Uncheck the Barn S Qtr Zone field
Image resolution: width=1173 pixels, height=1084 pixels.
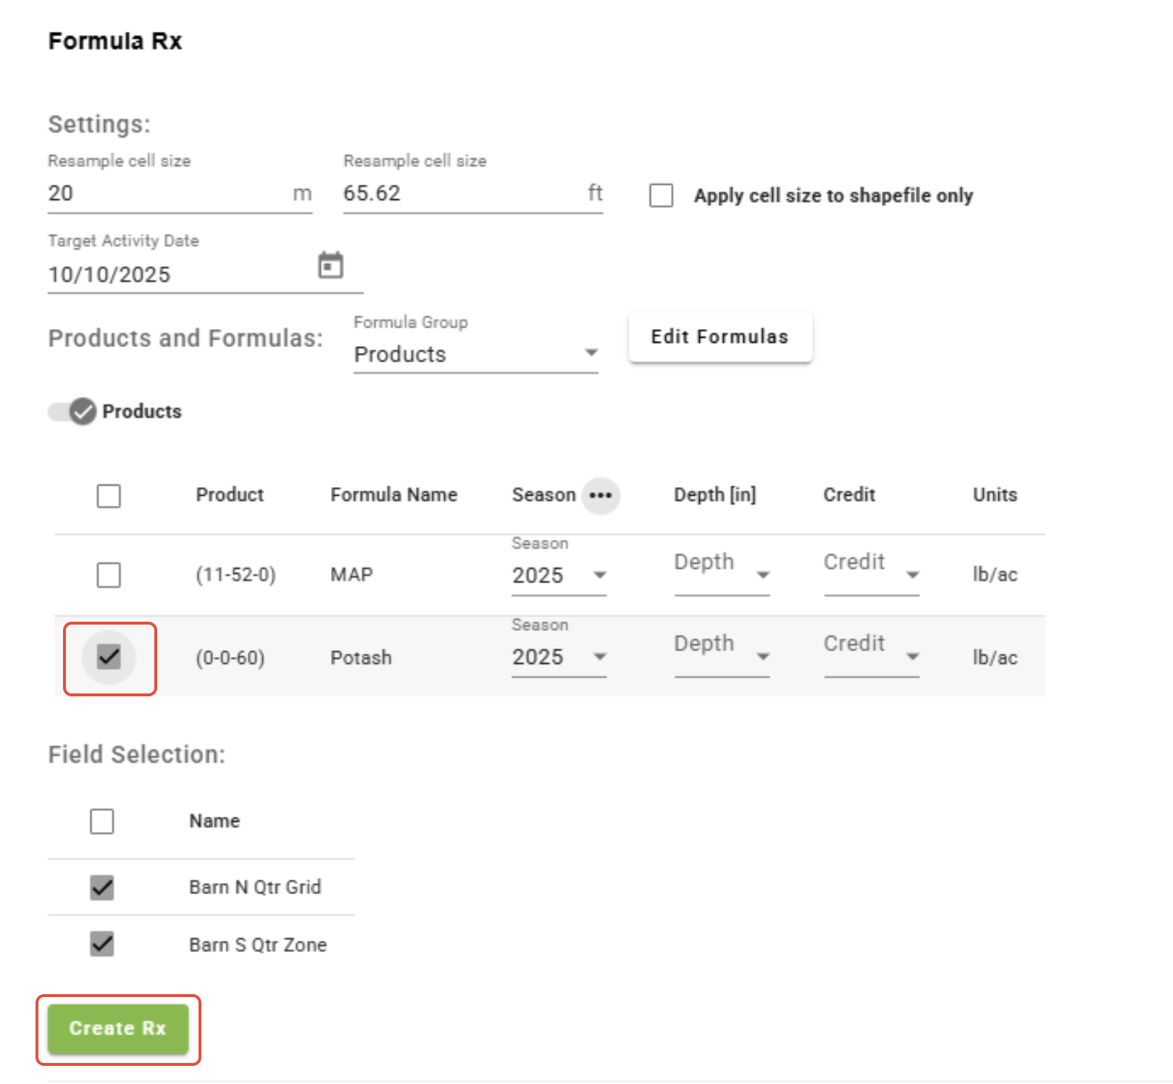[x=102, y=944]
